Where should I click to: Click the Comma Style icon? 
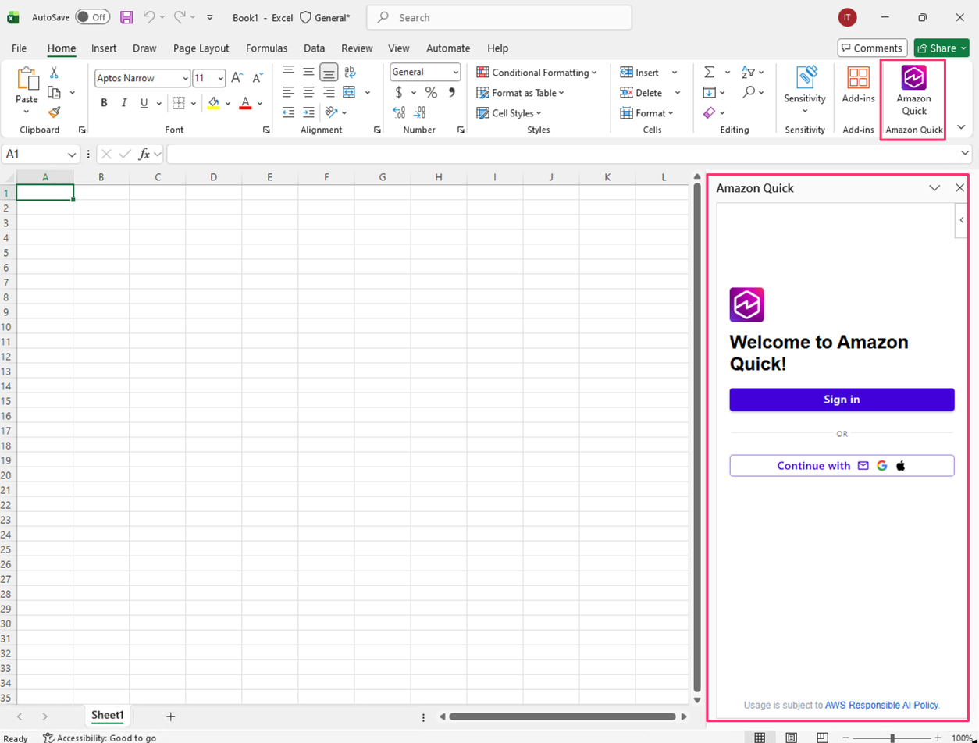(451, 93)
